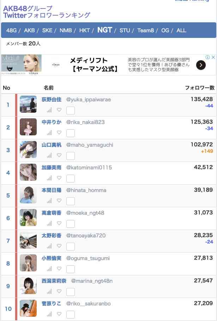
Task: Switch to the SKE group tab
Action: (47, 30)
